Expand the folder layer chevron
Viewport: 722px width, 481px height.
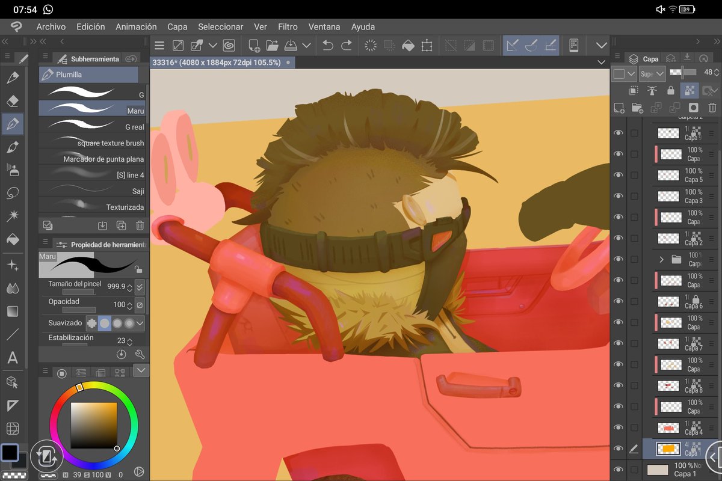(x=661, y=260)
